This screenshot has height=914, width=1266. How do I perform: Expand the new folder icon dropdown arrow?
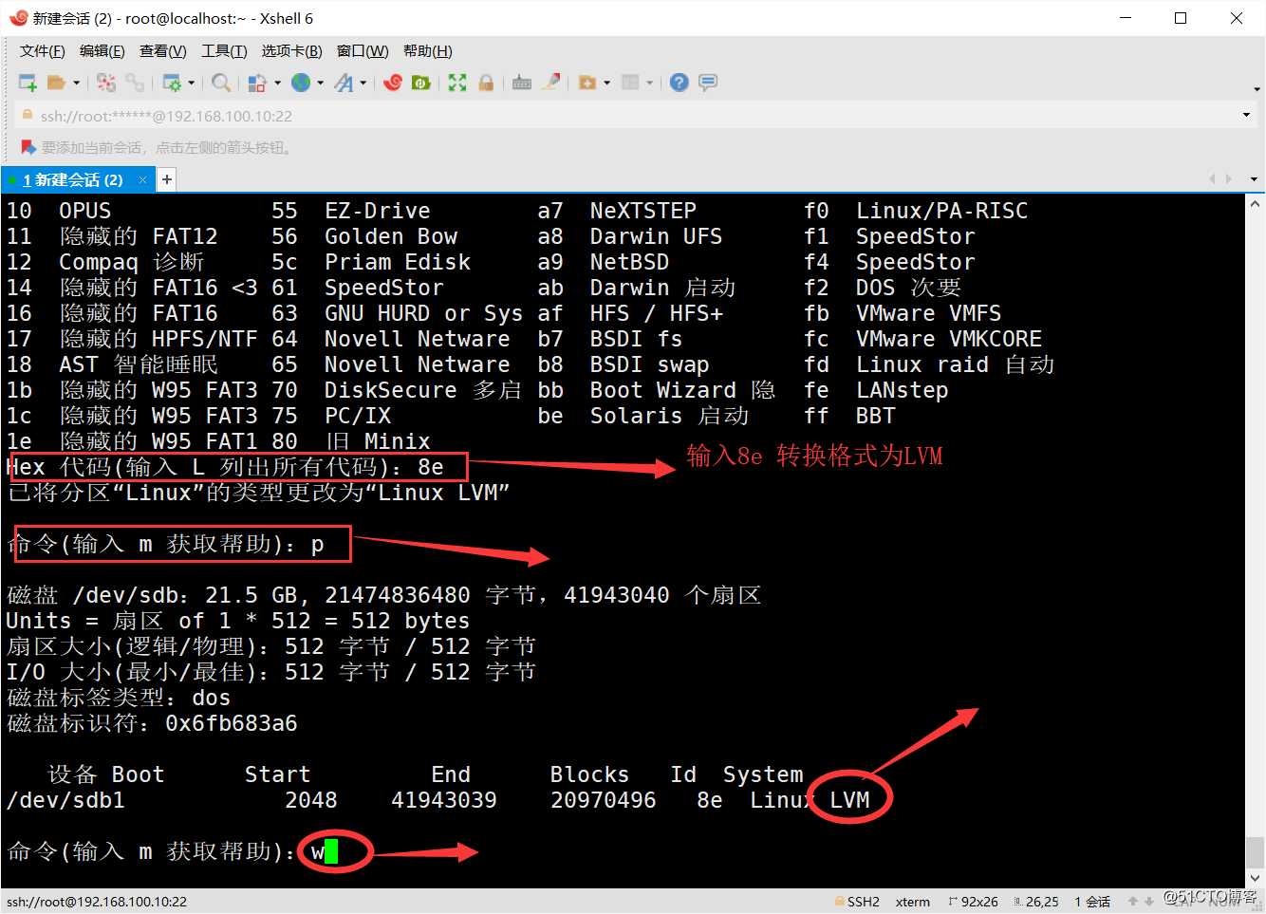click(x=607, y=83)
